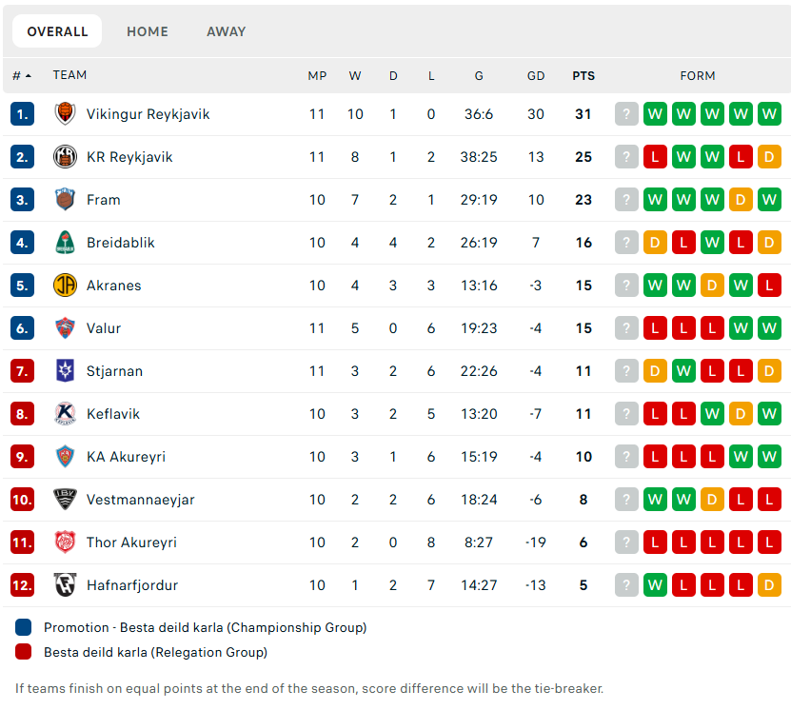Screen dimensions: 791x710
Task: Select the OVERALL tab
Action: [x=57, y=31]
